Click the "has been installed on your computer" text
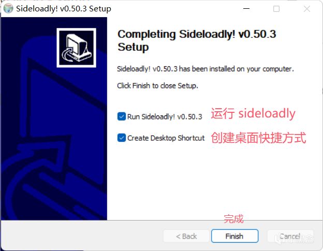This screenshot has width=323, height=251. [x=237, y=69]
